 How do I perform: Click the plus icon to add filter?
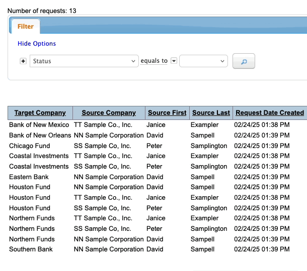23,61
